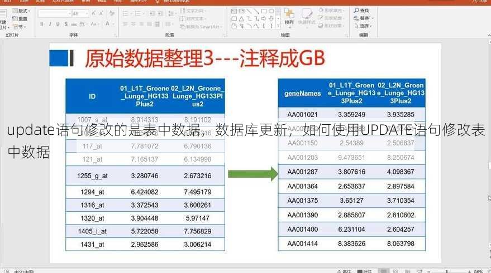Switch to Normal view in status bar
This screenshot has width=491, height=273.
[384, 271]
